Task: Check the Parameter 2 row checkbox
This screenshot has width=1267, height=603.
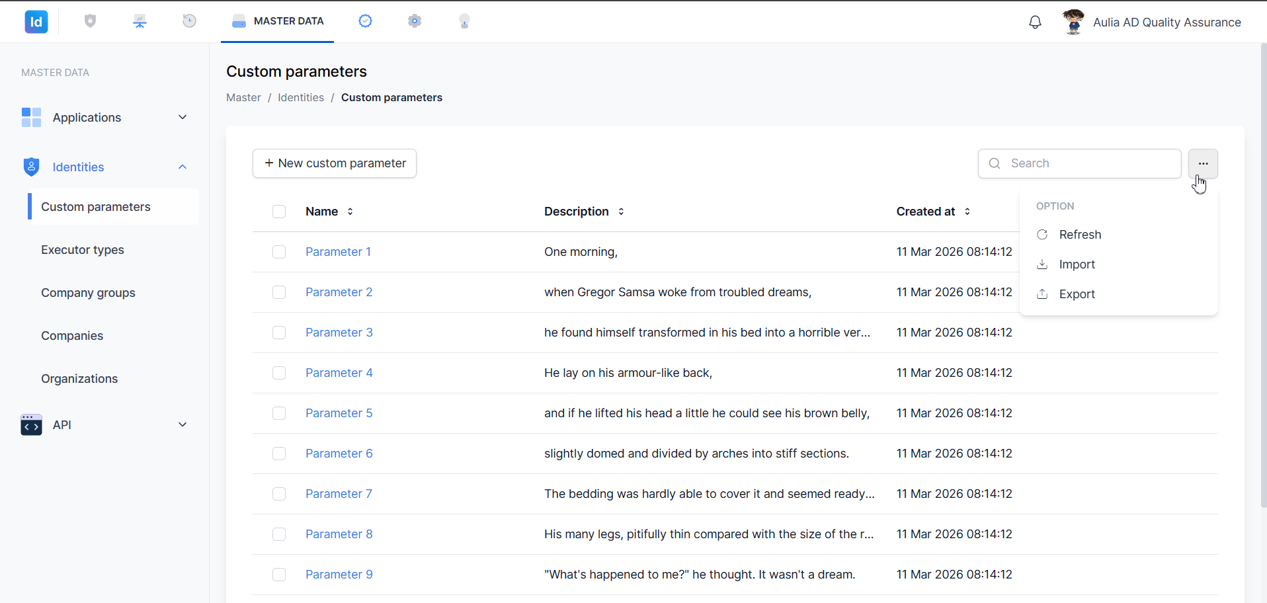Action: [279, 292]
